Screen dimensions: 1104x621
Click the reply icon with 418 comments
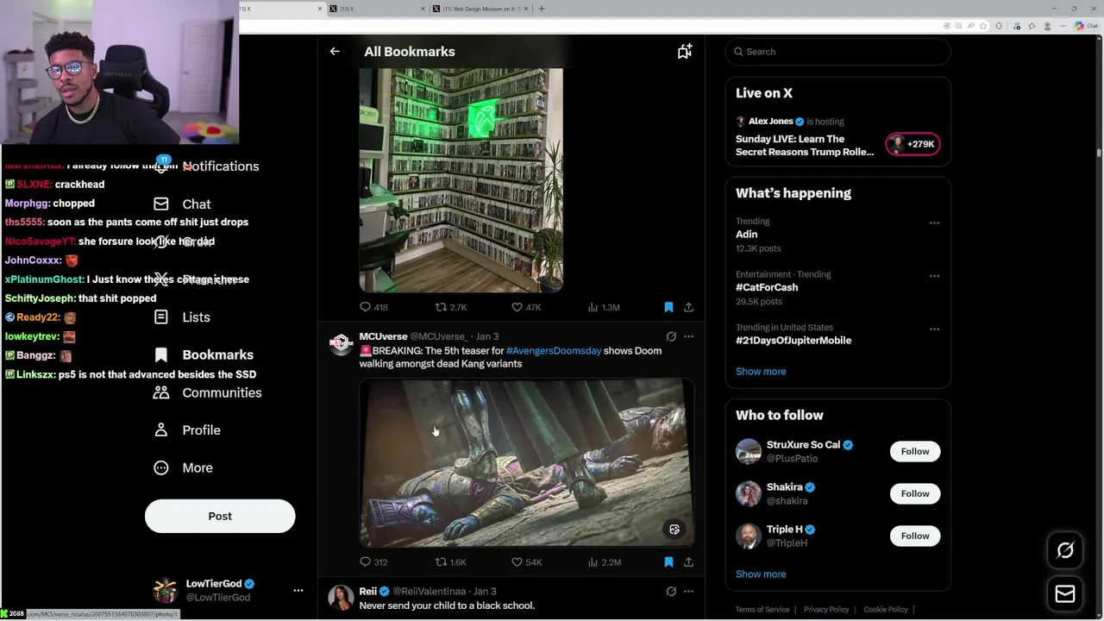365,307
